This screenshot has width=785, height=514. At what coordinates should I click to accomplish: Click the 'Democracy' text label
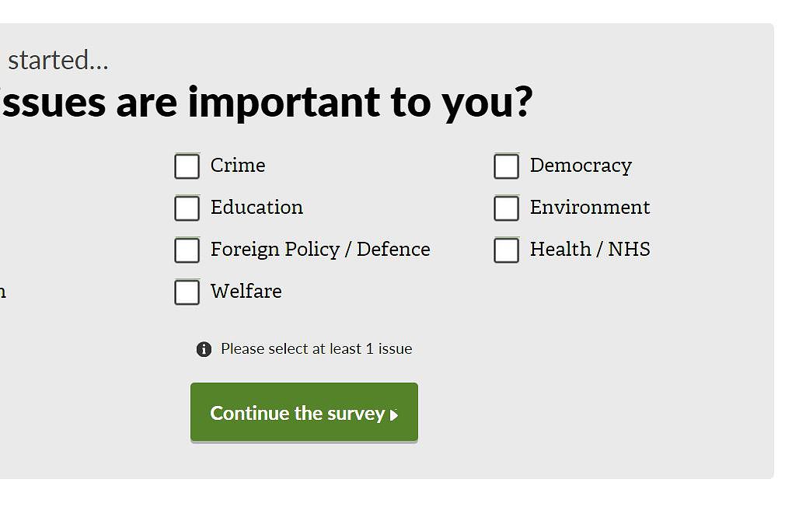click(581, 166)
